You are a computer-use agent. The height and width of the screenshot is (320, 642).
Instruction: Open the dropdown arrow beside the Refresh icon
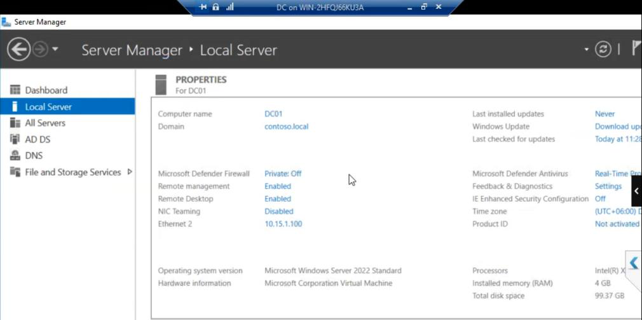point(586,49)
